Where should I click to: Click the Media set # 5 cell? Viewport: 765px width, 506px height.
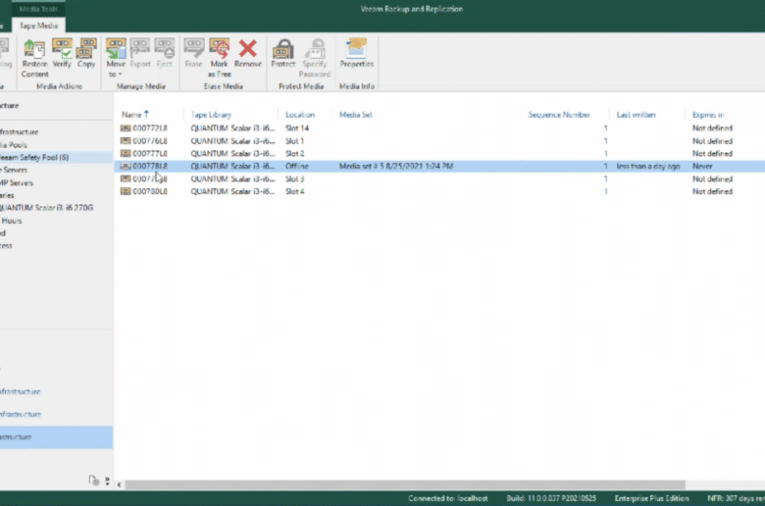[396, 167]
